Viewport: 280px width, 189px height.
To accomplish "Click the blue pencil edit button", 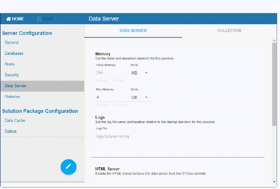I will pyautogui.click(x=68, y=167).
